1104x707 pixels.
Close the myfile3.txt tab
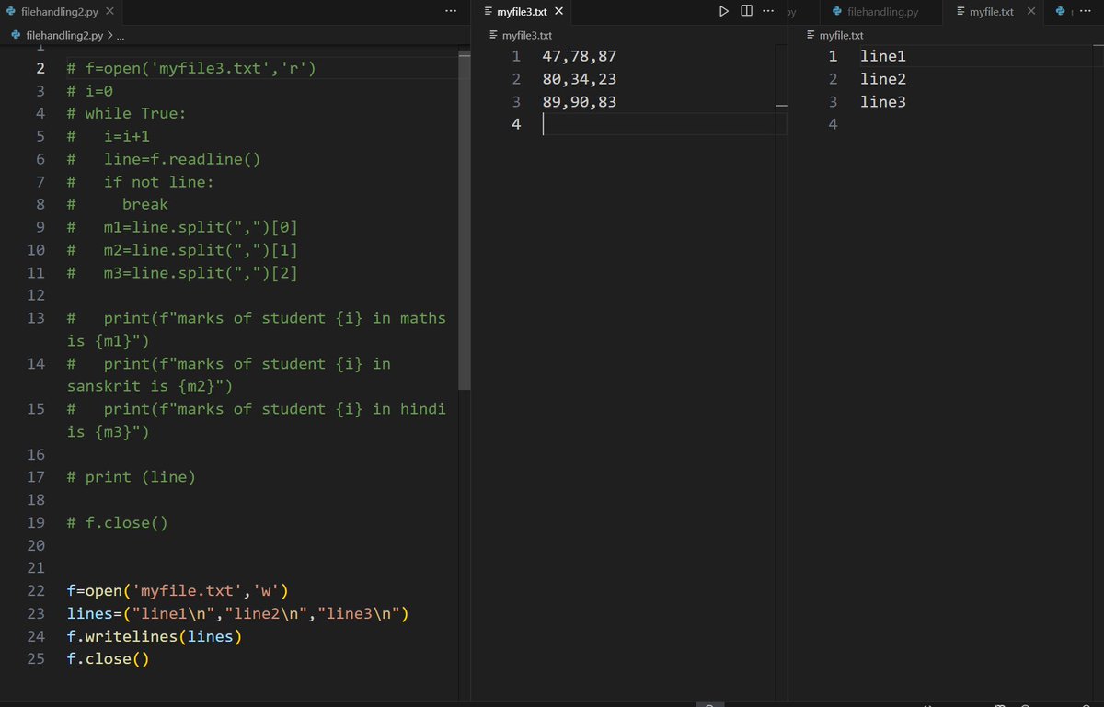tap(558, 11)
